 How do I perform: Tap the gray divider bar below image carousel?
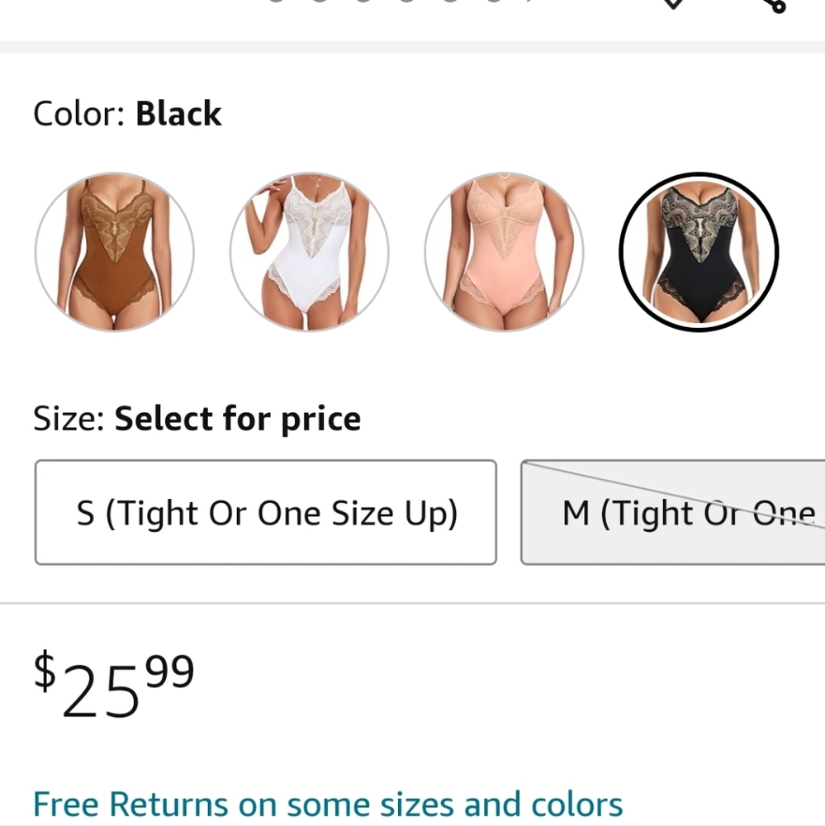click(x=413, y=46)
